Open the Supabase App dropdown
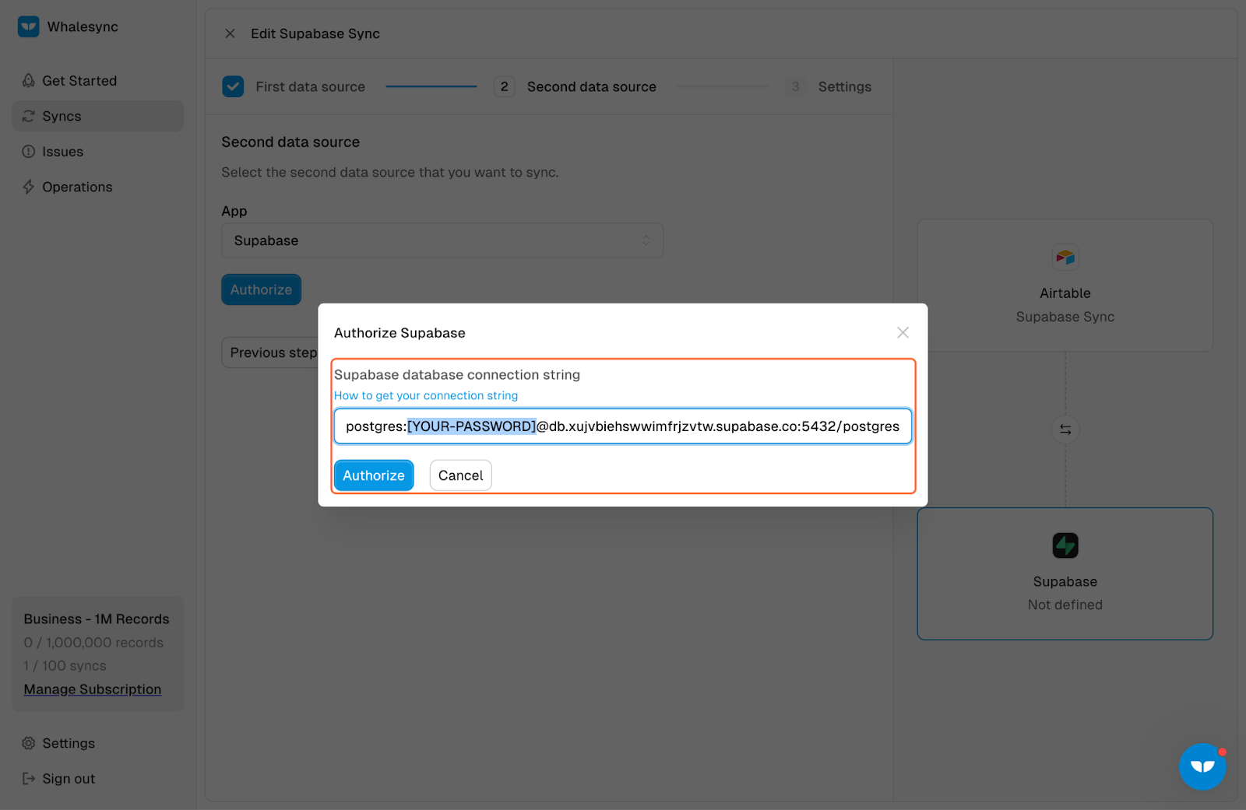Viewport: 1246px width, 810px height. [442, 240]
